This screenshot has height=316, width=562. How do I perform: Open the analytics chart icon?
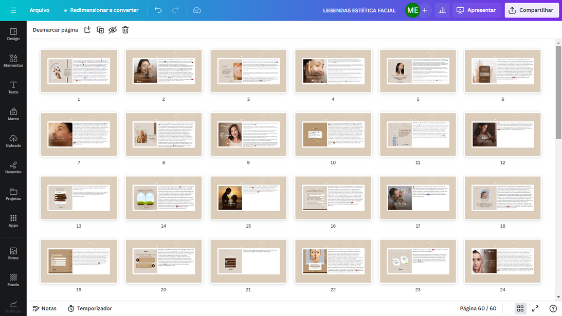pos(442,10)
